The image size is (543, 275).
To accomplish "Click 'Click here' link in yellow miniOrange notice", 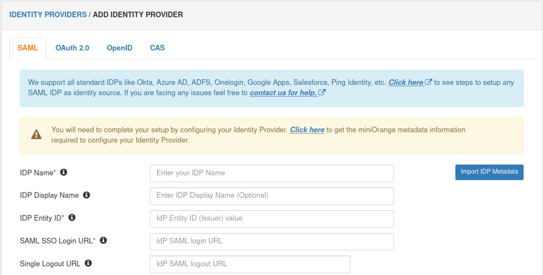I will (307, 130).
